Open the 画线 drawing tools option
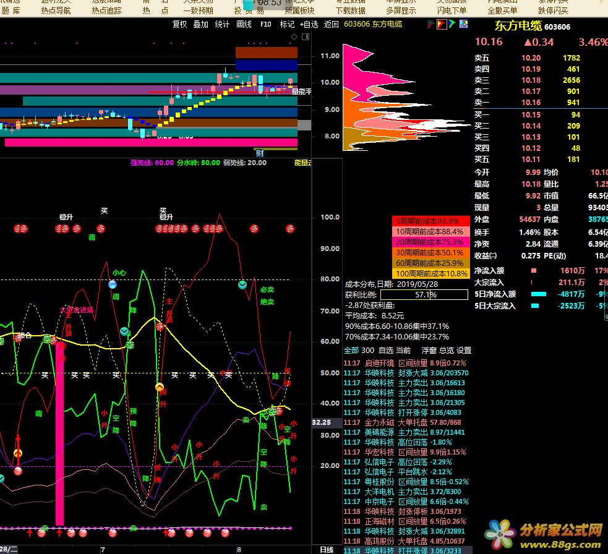 click(x=244, y=25)
